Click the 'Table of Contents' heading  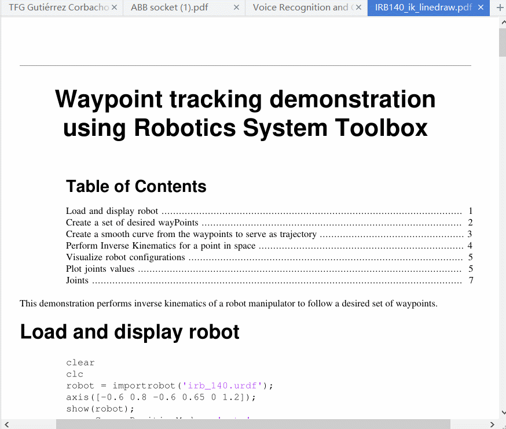136,186
